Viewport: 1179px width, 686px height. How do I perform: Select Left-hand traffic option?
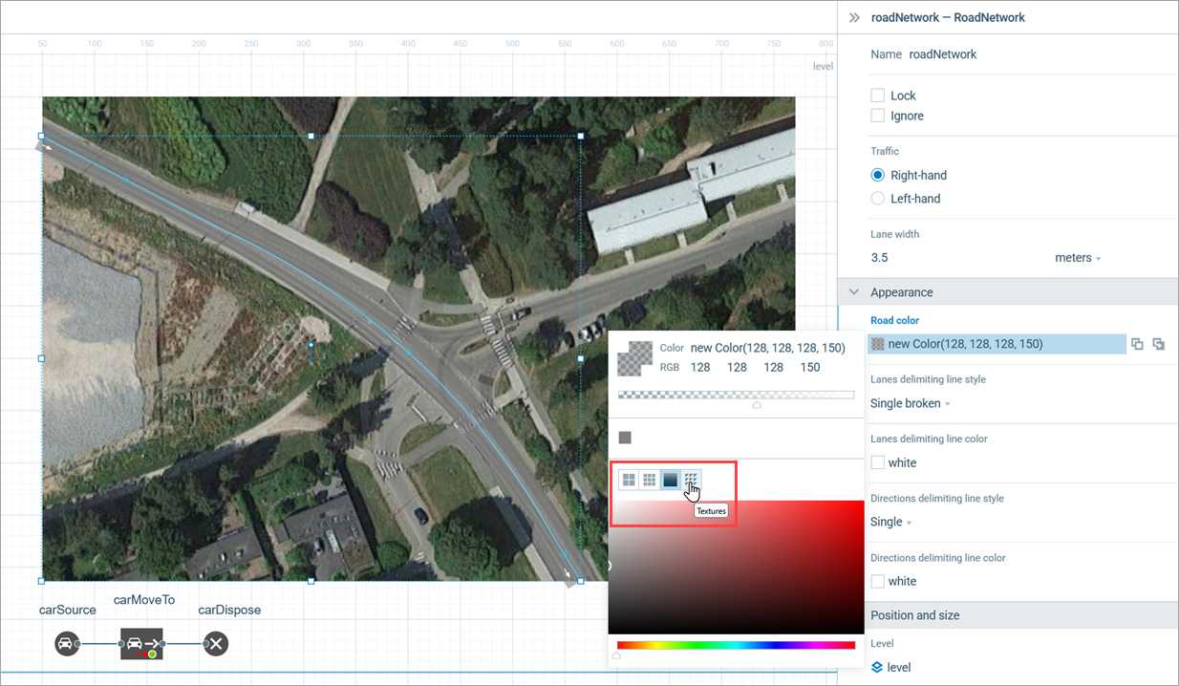click(x=878, y=199)
